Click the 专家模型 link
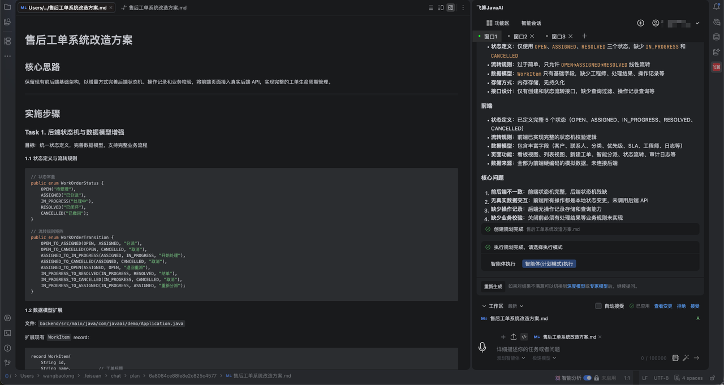 point(598,286)
